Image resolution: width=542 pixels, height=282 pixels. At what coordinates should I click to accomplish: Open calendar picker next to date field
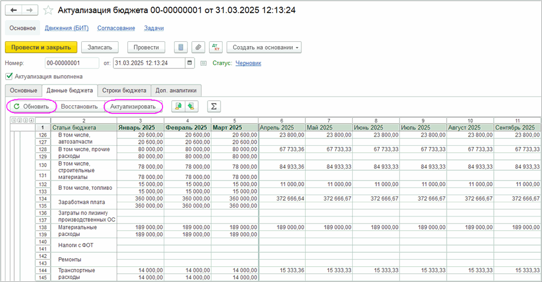tap(189, 63)
